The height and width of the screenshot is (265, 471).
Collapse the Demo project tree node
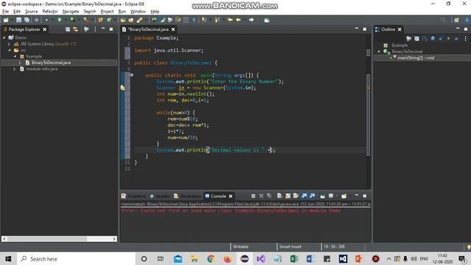click(4, 38)
